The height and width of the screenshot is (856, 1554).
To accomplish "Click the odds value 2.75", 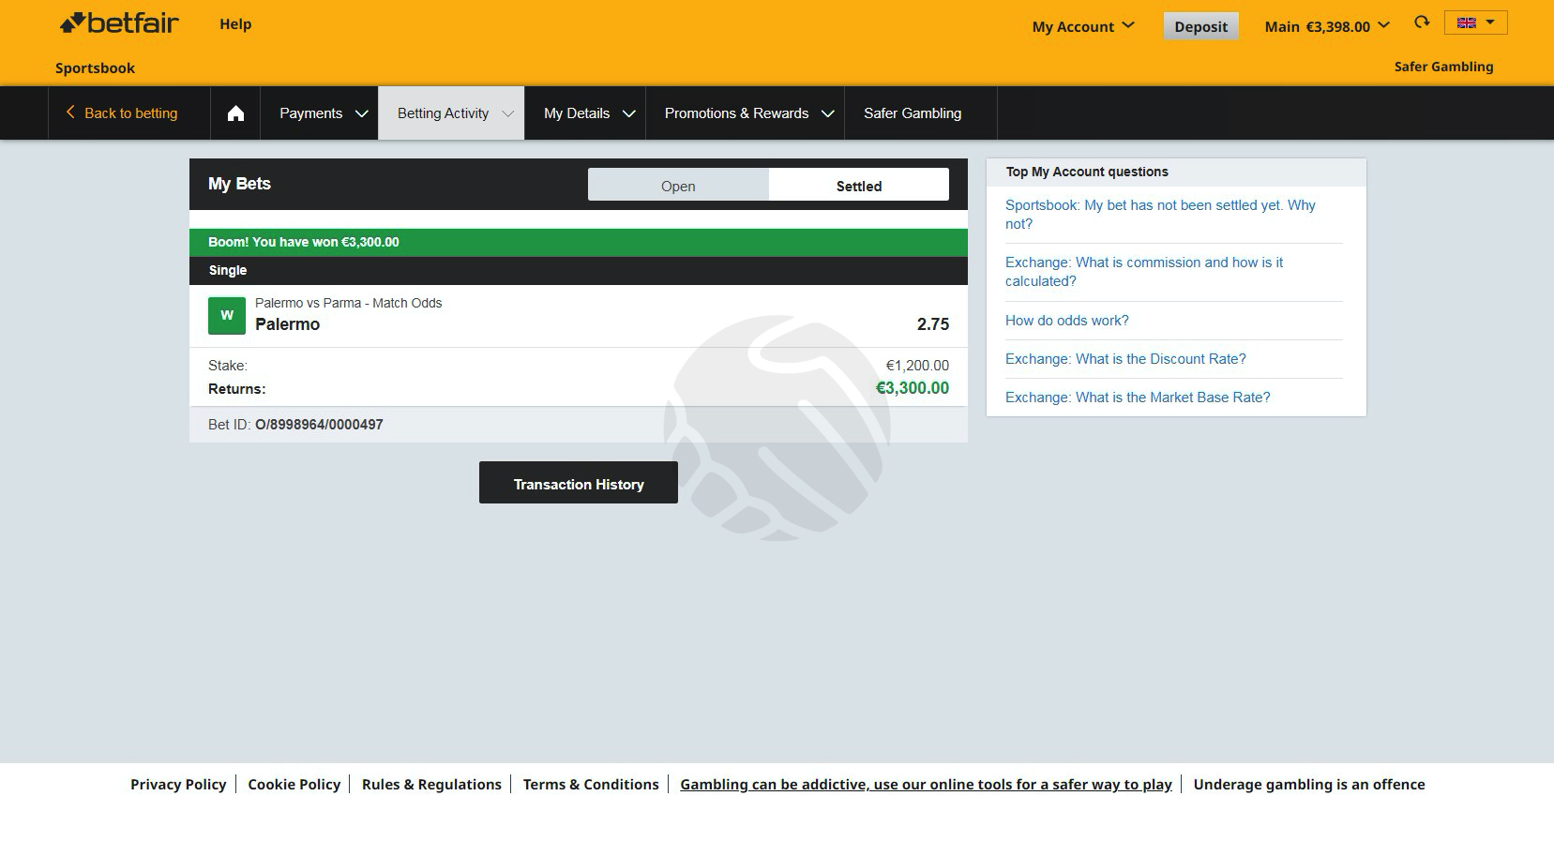I will click(933, 324).
